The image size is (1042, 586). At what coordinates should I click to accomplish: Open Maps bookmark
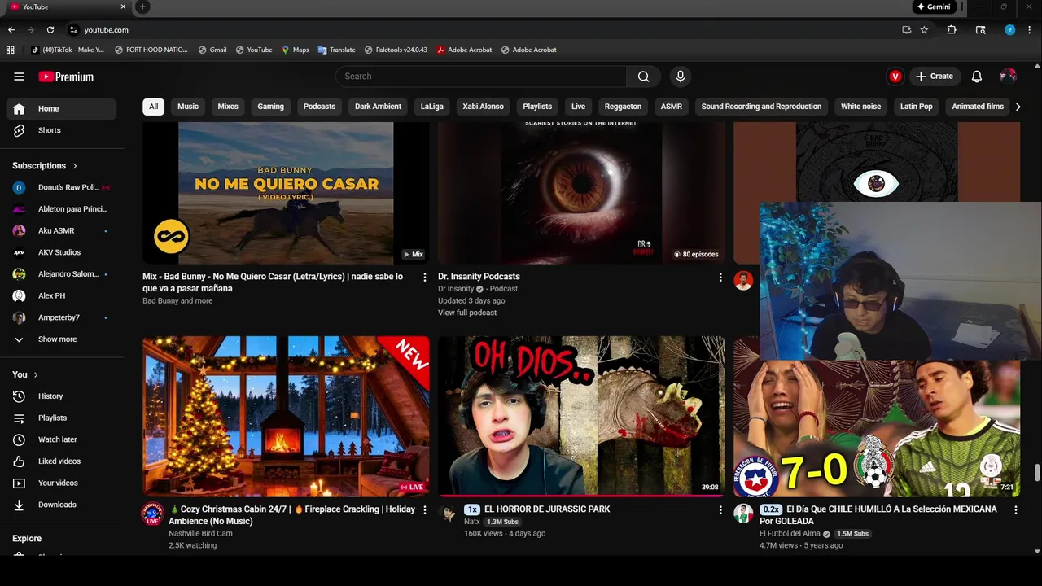click(x=296, y=50)
